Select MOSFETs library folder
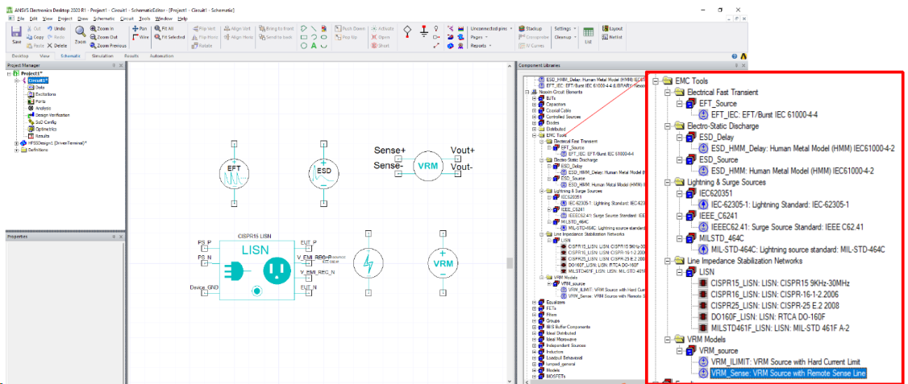This screenshot has height=384, width=908. click(x=557, y=377)
